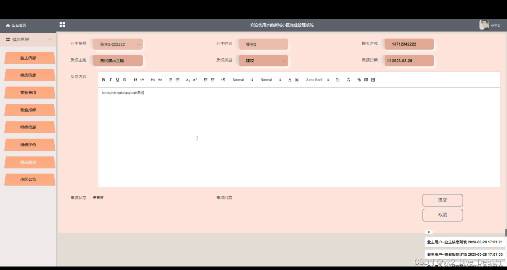Insert a video into the feedback

point(373,80)
